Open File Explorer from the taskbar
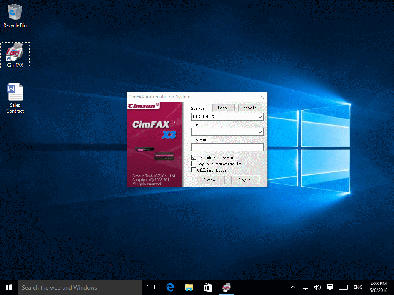Image resolution: width=394 pixels, height=295 pixels. 189,287
